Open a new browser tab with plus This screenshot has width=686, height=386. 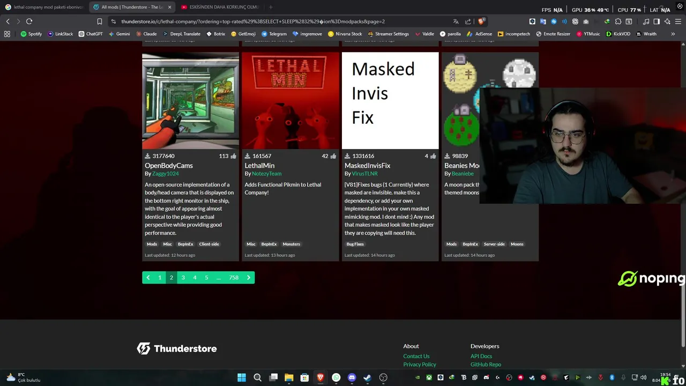tap(271, 8)
